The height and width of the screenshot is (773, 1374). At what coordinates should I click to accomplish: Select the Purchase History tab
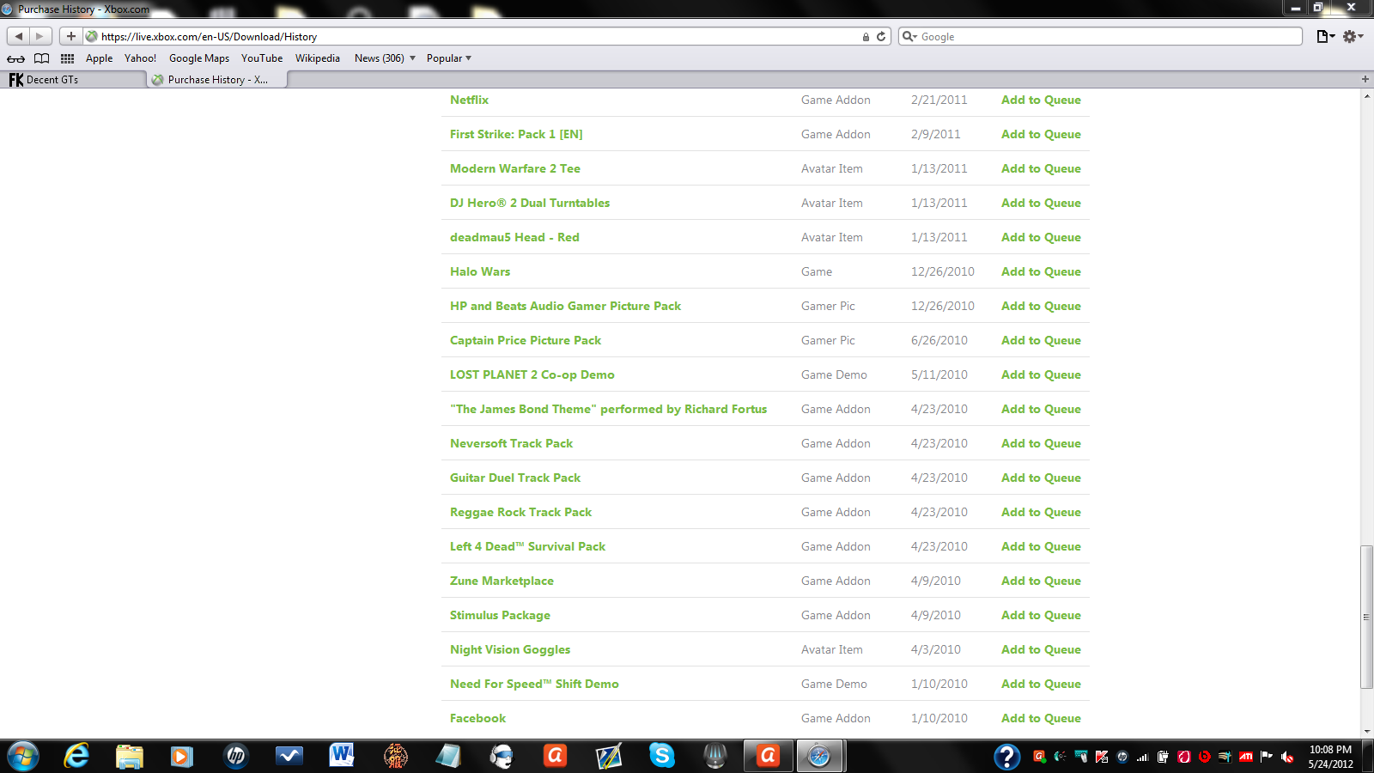coord(217,80)
